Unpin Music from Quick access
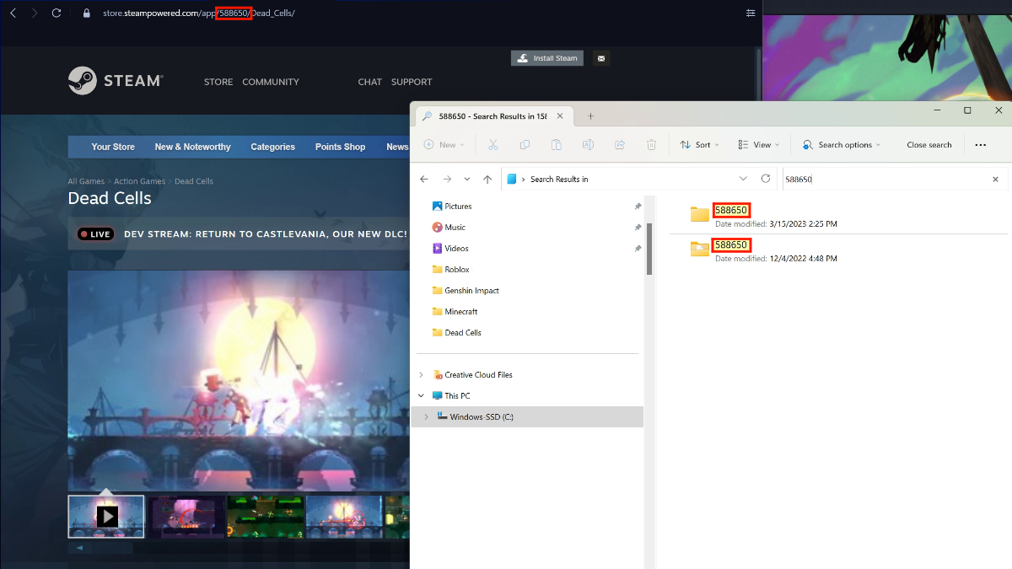 click(638, 227)
